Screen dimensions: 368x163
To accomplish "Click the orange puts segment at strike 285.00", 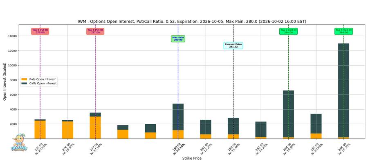I will click(x=316, y=136).
